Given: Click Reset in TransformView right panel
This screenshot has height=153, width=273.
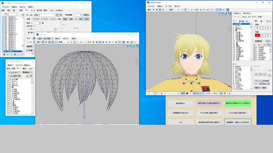Looking at the screenshot, I should point(244,17).
